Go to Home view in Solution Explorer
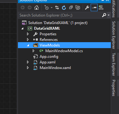This screenshot has height=114, width=119. (37, 7)
